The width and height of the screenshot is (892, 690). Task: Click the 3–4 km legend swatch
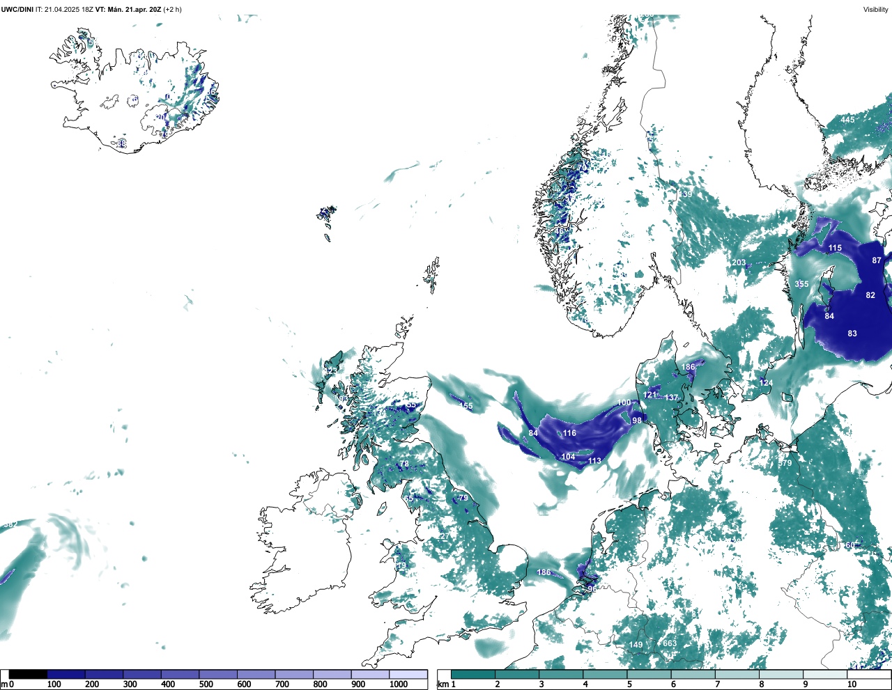click(x=561, y=675)
